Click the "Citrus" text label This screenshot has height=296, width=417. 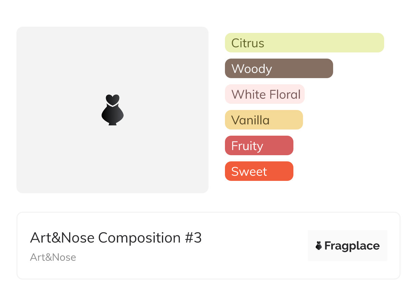(x=248, y=43)
